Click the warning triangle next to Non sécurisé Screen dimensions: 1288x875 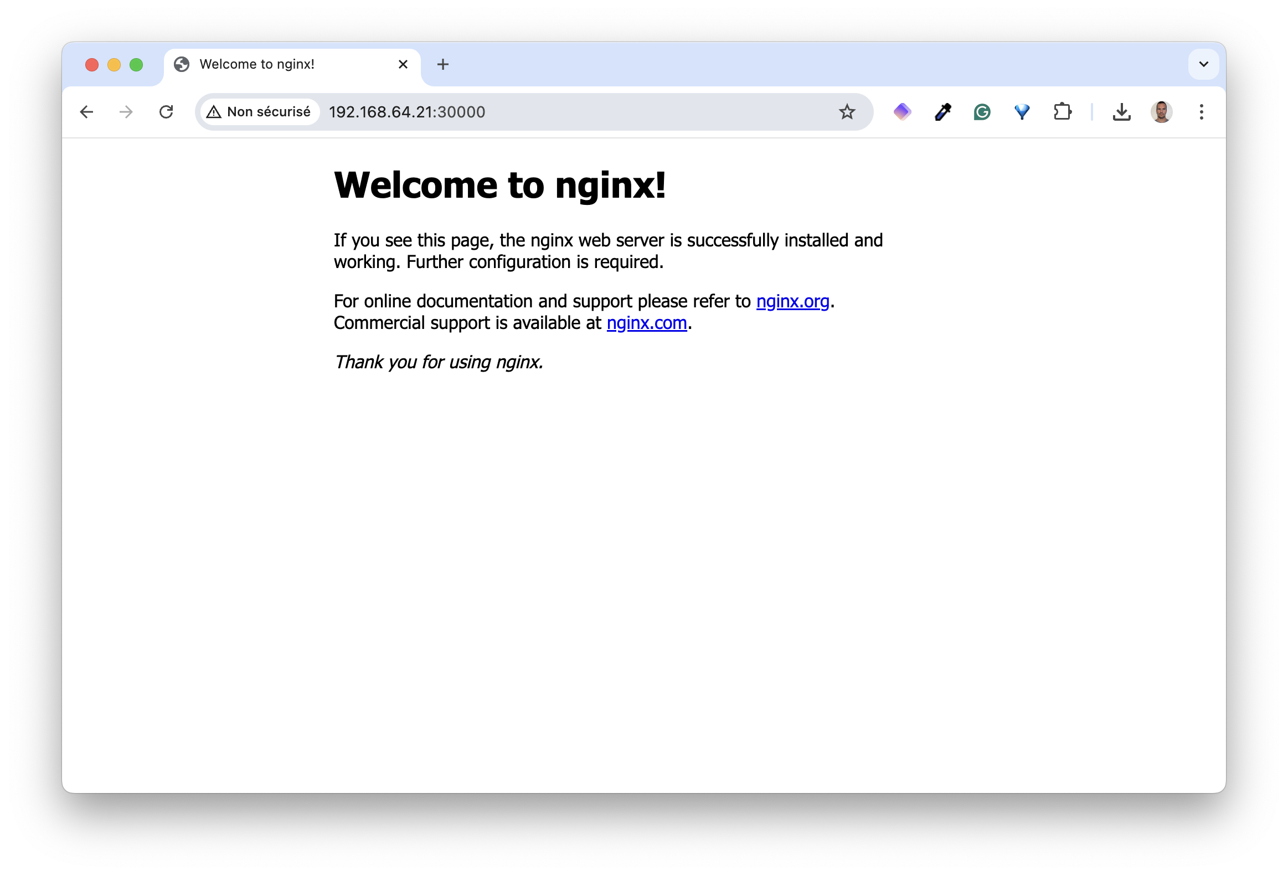click(214, 111)
